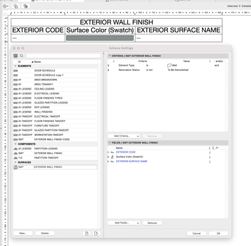
Task: Click the EXTERIOR SURFACE NAME header cell in the schedule
Action: pos(179,30)
